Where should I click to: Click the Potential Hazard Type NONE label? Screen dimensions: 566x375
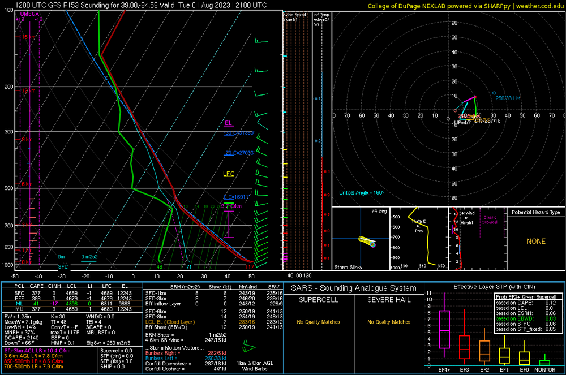coord(535,242)
